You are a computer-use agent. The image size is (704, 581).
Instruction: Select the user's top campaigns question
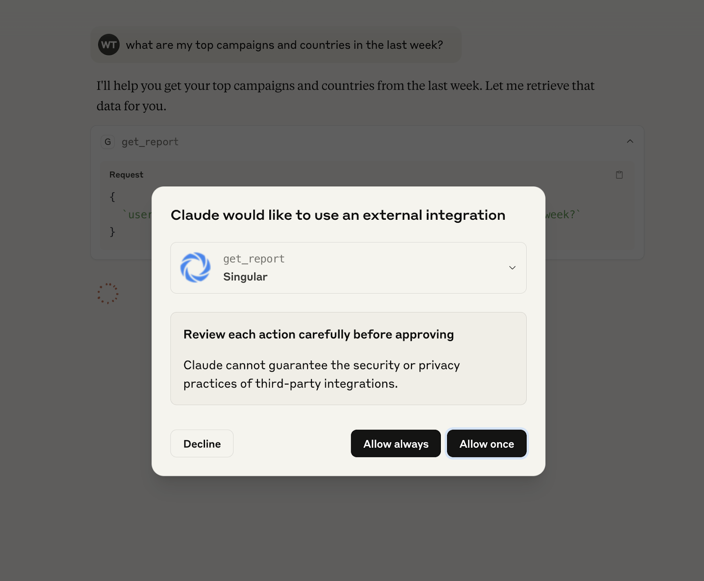(x=284, y=45)
